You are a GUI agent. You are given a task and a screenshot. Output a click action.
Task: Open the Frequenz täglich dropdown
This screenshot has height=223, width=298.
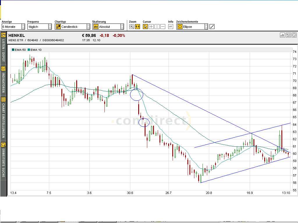click(40, 27)
